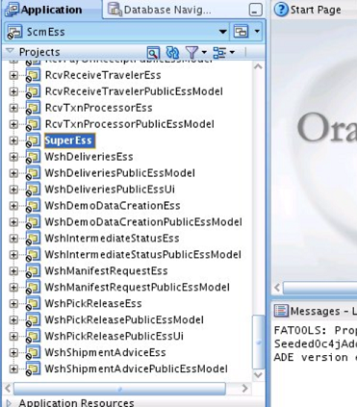Select WshDemoDataCreationEss project

(113, 206)
